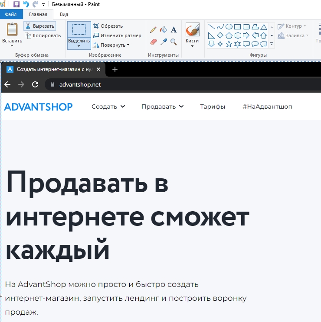This screenshot has width=321, height=322.
Task: Pick the Eraser tool
Action: [x=153, y=42]
